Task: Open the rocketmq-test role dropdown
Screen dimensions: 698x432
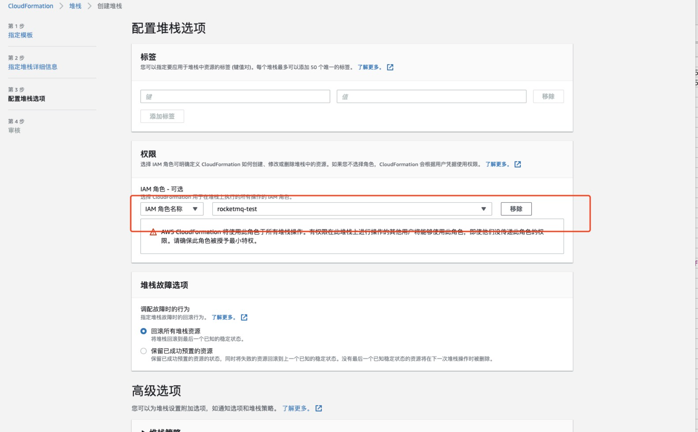Action: click(x=352, y=209)
